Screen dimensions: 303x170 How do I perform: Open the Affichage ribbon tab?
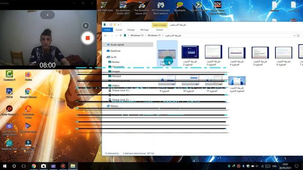tap(144, 30)
